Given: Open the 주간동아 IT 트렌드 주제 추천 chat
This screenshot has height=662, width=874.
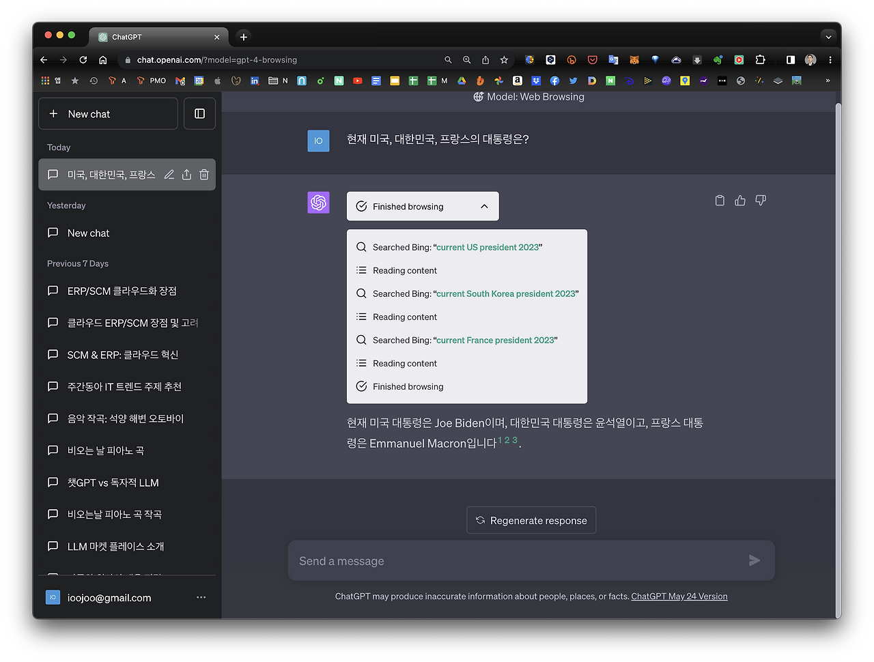Looking at the screenshot, I should pyautogui.click(x=127, y=386).
